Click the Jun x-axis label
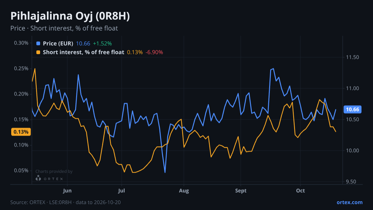The height and width of the screenshot is (210, 373). (67, 190)
